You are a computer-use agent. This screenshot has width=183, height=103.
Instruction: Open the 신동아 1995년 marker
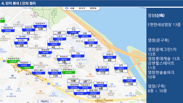[59, 37]
